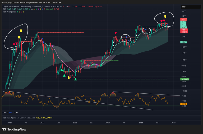This screenshot has width=203, height=134.
Task: Click the yellow marker at the late 2022 low
Action: (69, 78)
